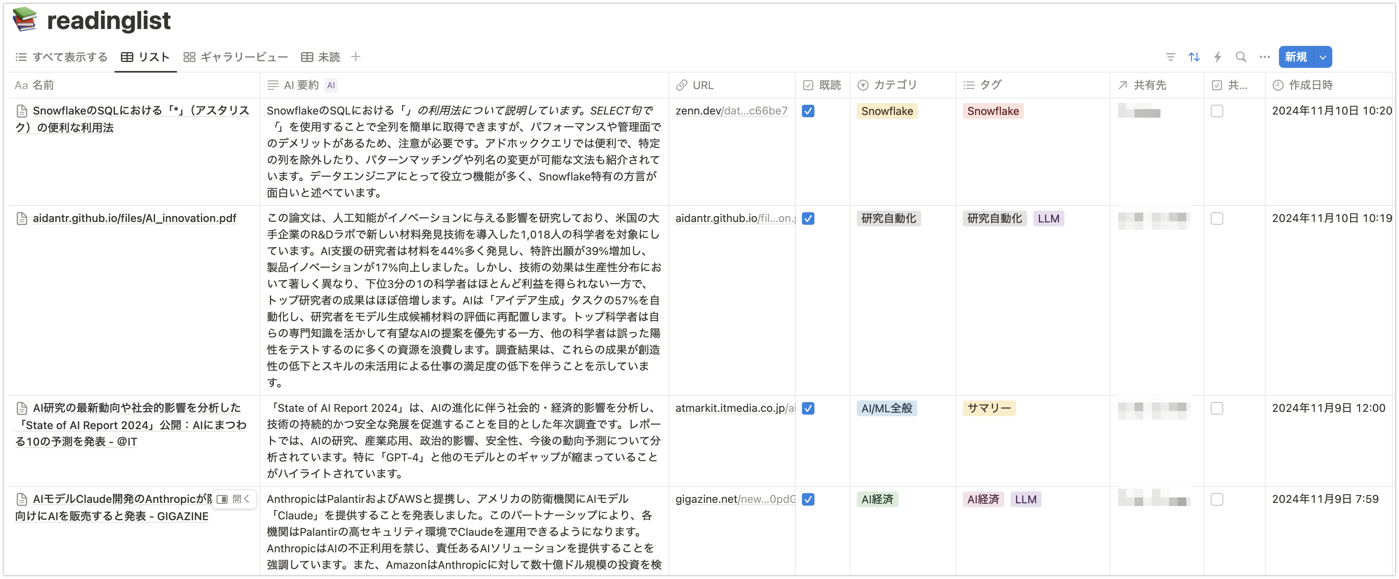
Task: Click the clock icon in 作成日時 header
Action: click(1278, 85)
